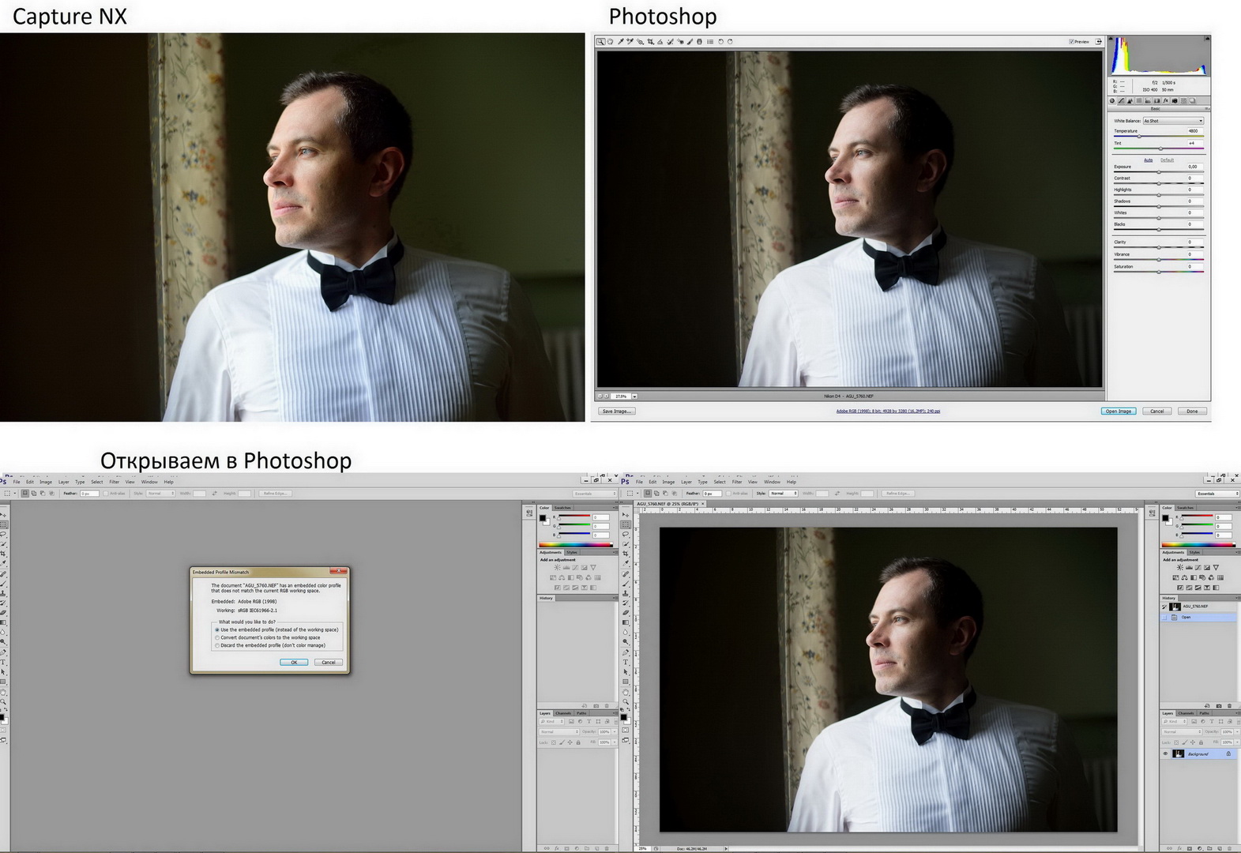Open Filter menu in window with mismatch dialog
This screenshot has width=1241, height=853.
pyautogui.click(x=115, y=482)
